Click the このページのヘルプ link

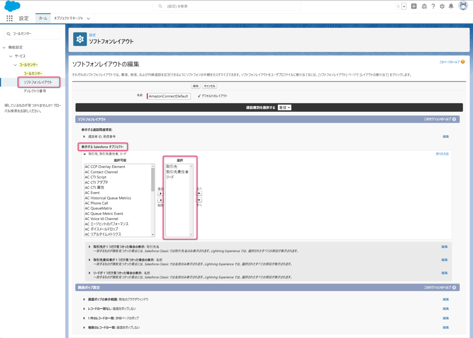(449, 62)
